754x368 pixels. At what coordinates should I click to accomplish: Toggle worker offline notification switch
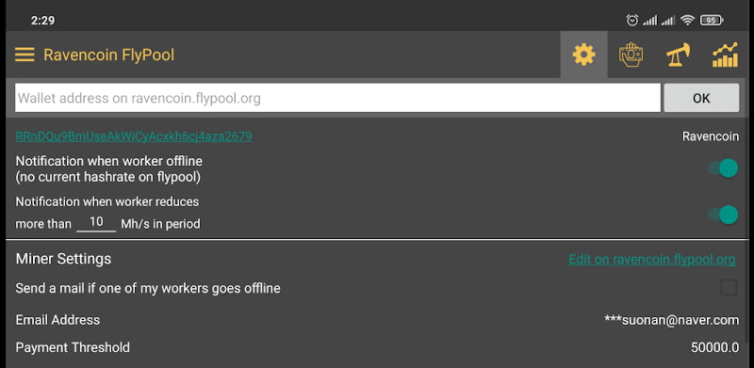pos(723,168)
